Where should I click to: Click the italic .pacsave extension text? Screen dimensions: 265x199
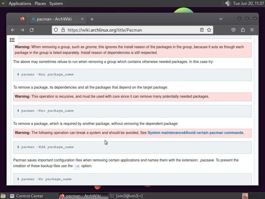pyautogui.click(x=207, y=160)
